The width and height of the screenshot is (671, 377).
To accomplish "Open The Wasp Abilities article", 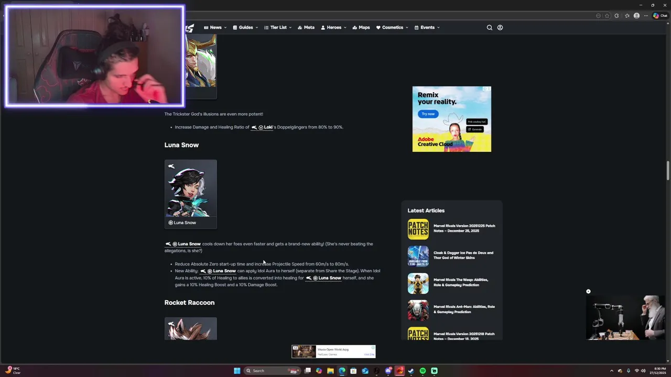I will (x=461, y=282).
